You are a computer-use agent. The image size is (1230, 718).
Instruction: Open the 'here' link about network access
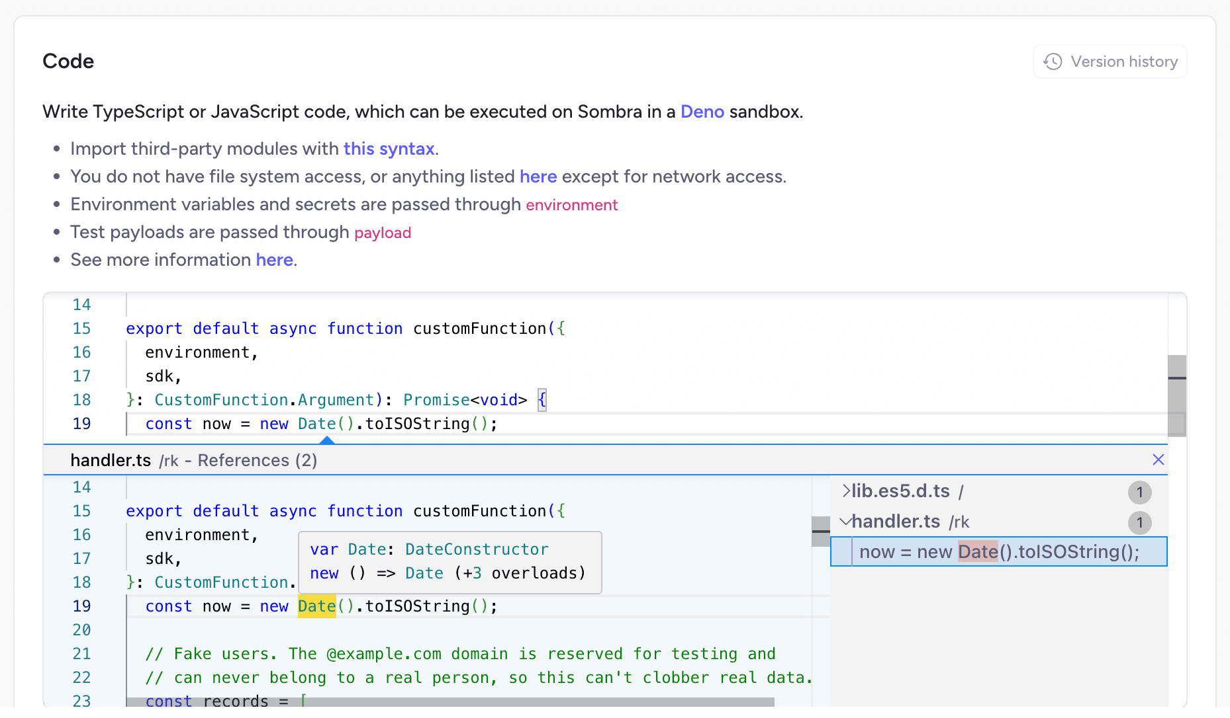pyautogui.click(x=538, y=177)
